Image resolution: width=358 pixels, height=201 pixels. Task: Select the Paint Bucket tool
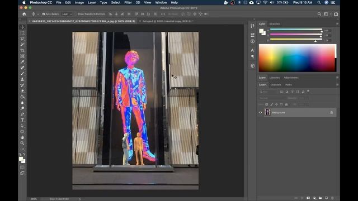point(22,97)
